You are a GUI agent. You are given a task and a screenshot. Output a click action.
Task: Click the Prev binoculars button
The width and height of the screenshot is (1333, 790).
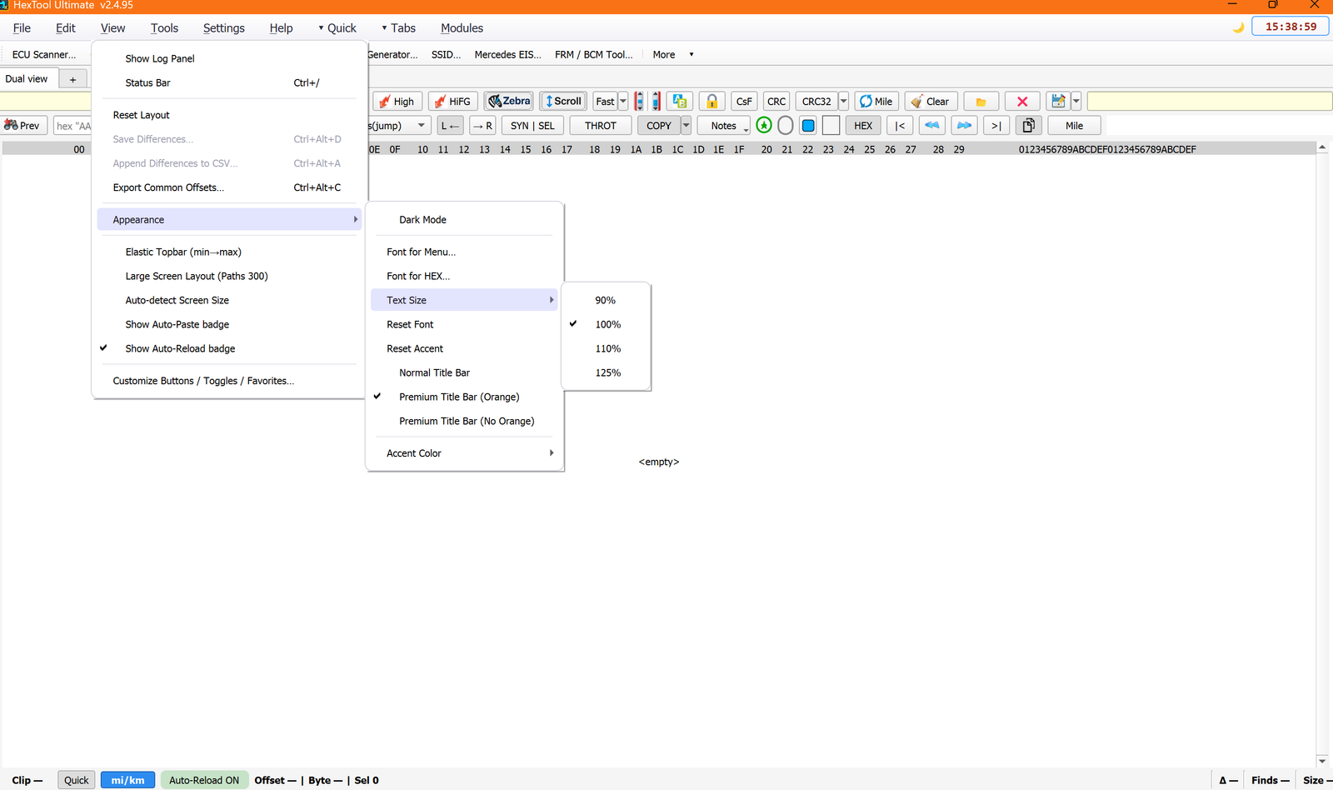click(23, 126)
